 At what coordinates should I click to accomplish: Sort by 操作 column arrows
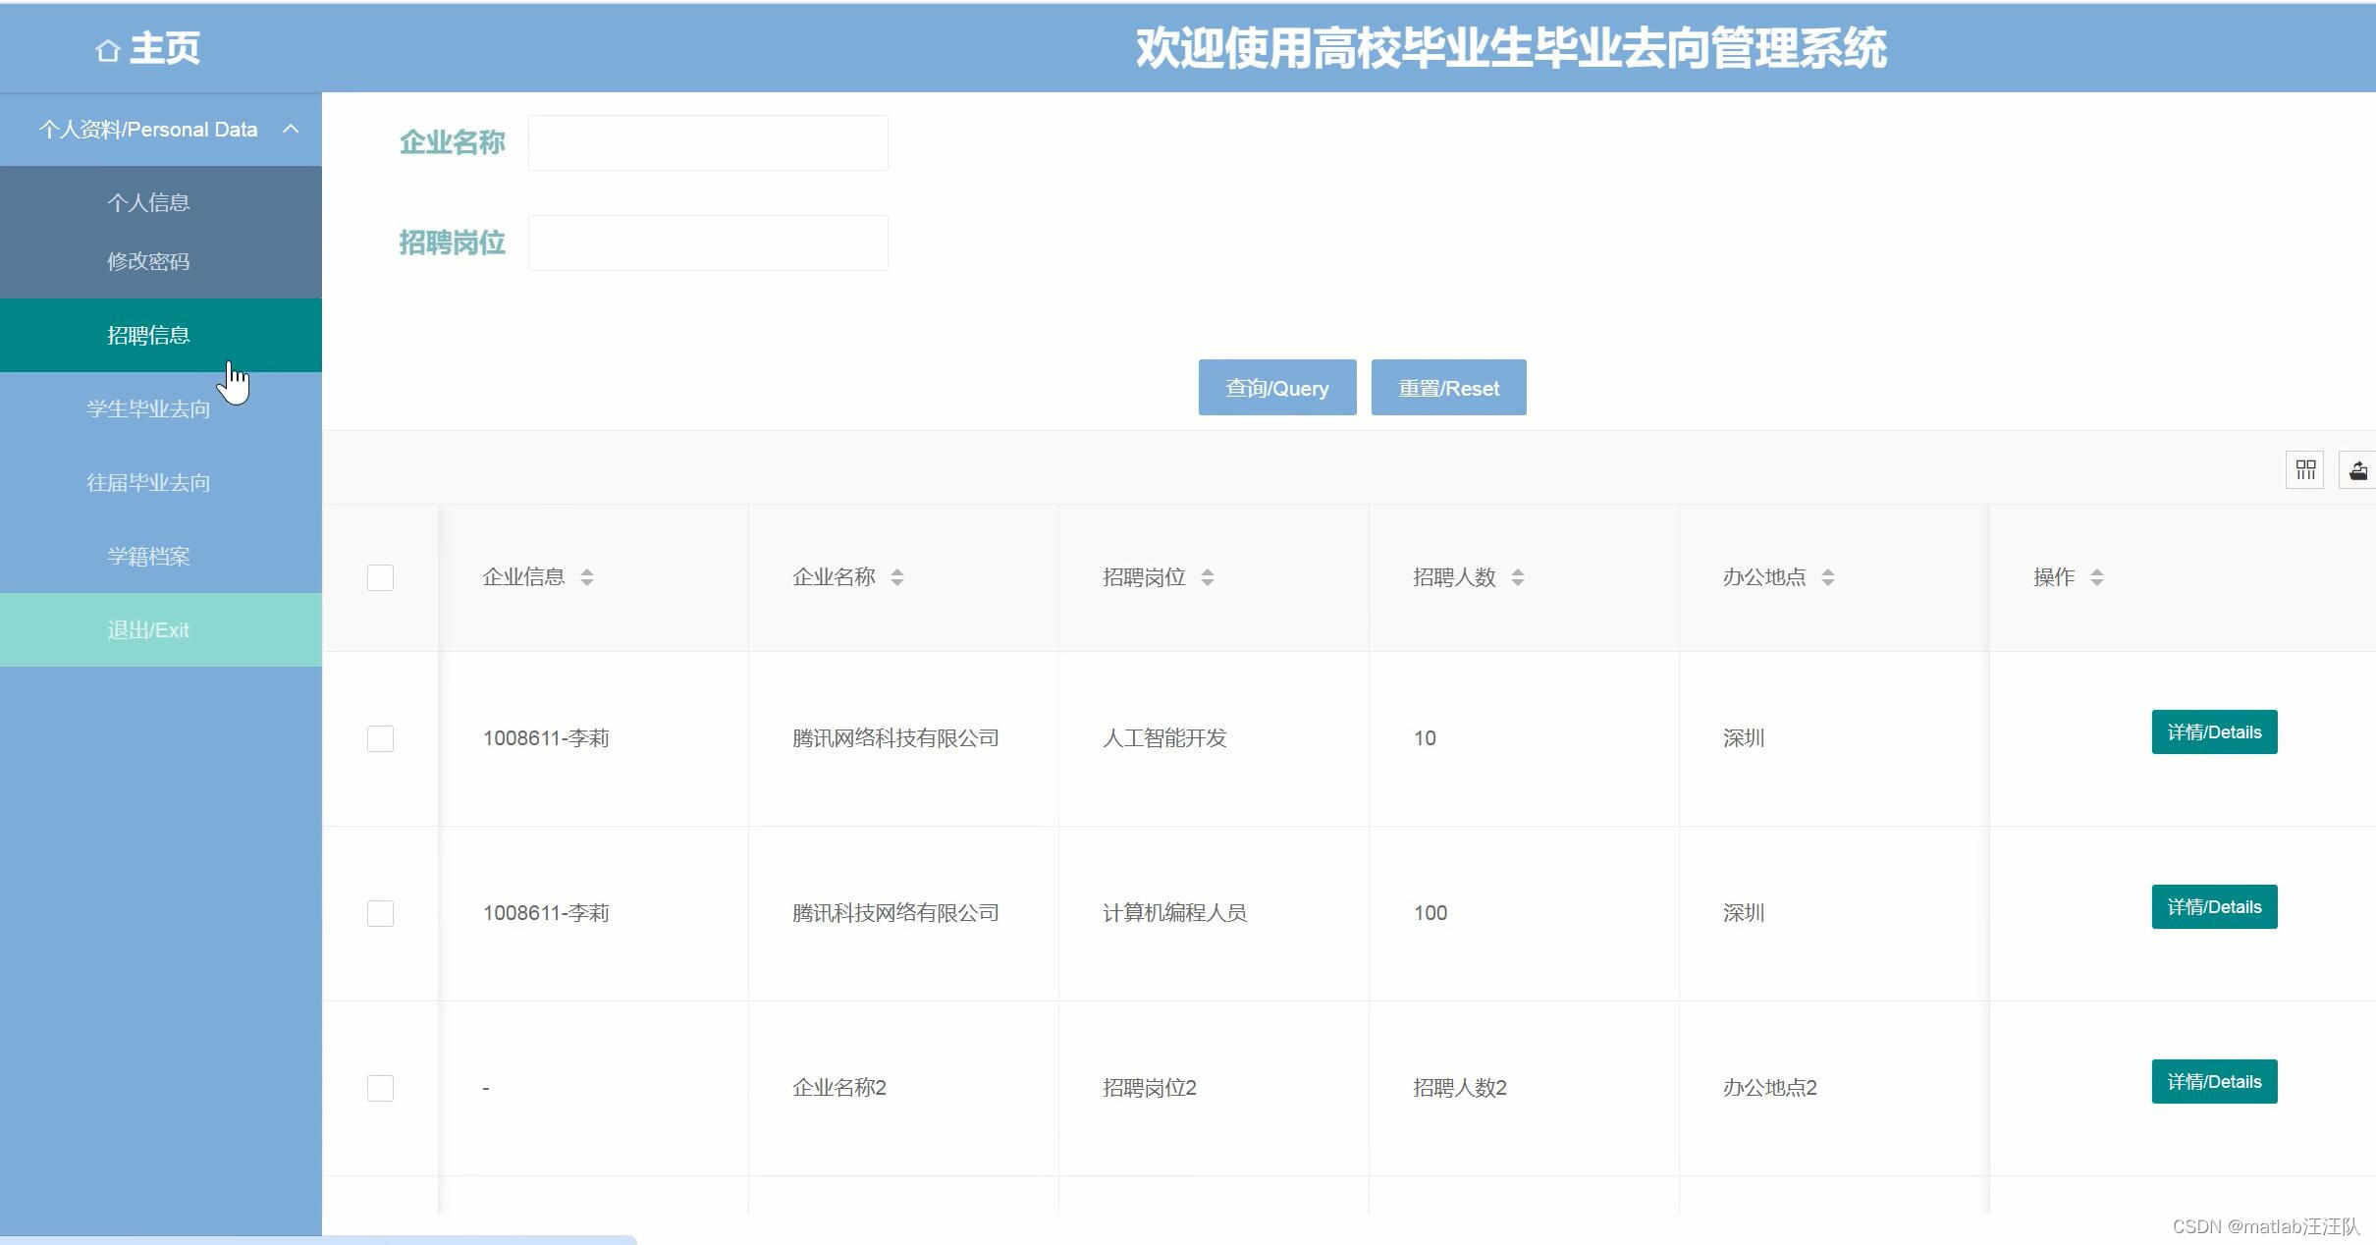click(x=2097, y=577)
